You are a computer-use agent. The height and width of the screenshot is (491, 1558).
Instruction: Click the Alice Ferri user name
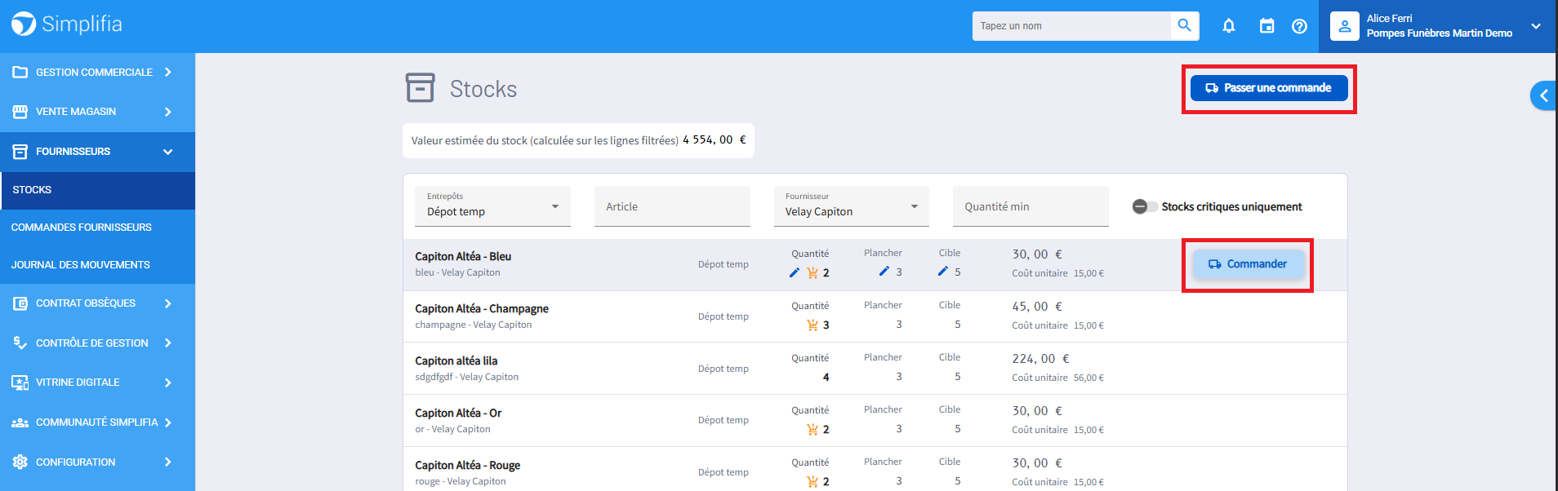click(x=1389, y=18)
